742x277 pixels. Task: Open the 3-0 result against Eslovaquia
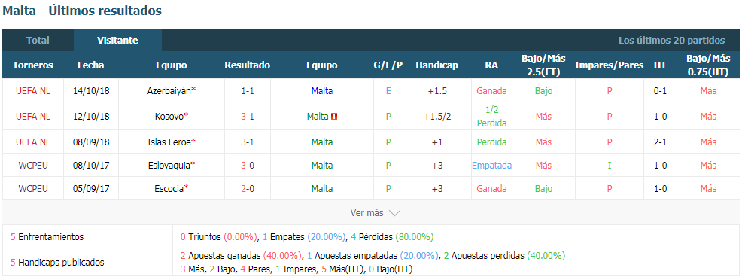pyautogui.click(x=247, y=166)
